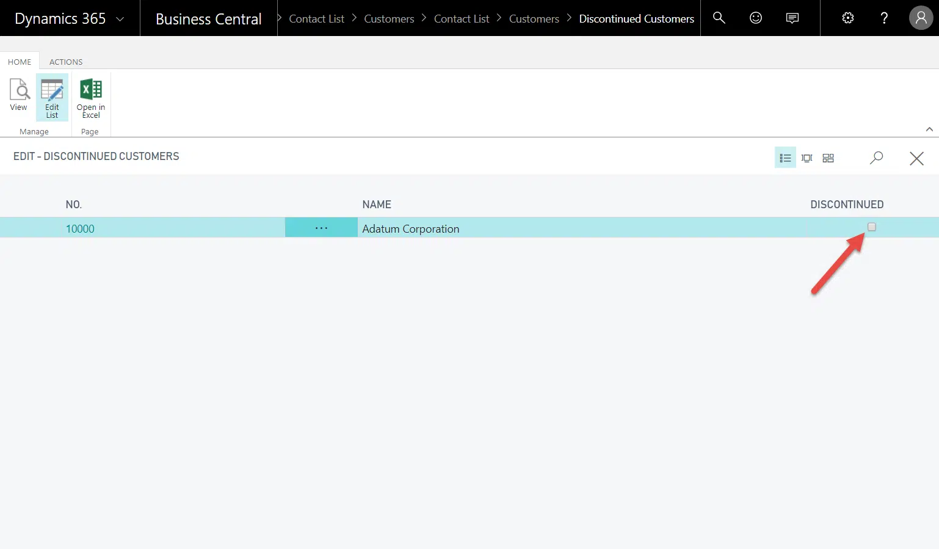Collapse the ribbon with chevron
Image resolution: width=939 pixels, height=549 pixels.
coord(929,129)
